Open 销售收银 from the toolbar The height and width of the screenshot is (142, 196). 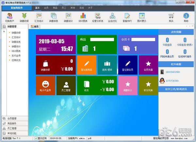click(x=25, y=17)
